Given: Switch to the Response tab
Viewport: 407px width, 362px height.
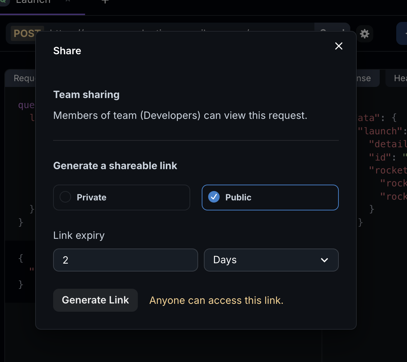Looking at the screenshot, I should pyautogui.click(x=362, y=78).
